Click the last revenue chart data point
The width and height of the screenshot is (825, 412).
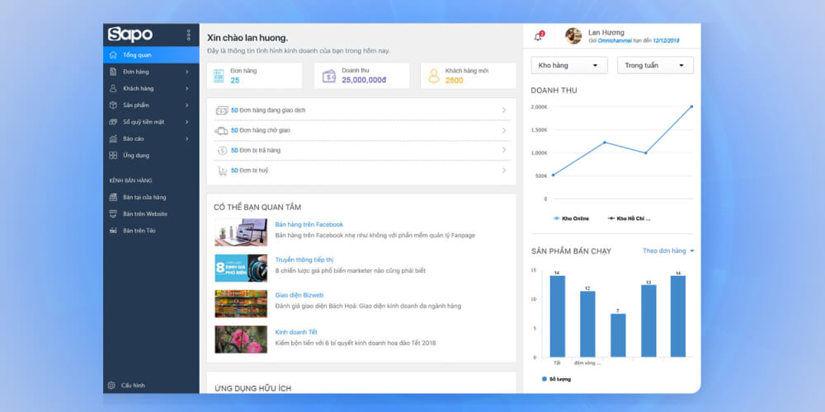(691, 106)
